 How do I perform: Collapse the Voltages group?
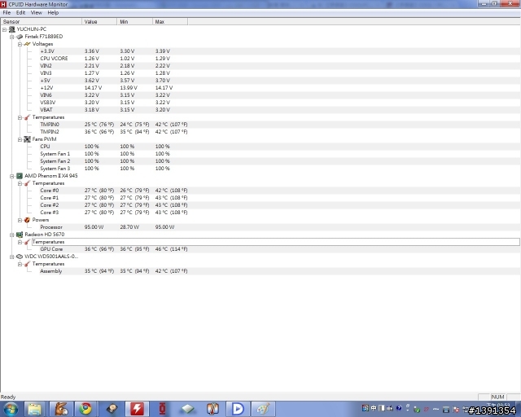click(x=20, y=44)
